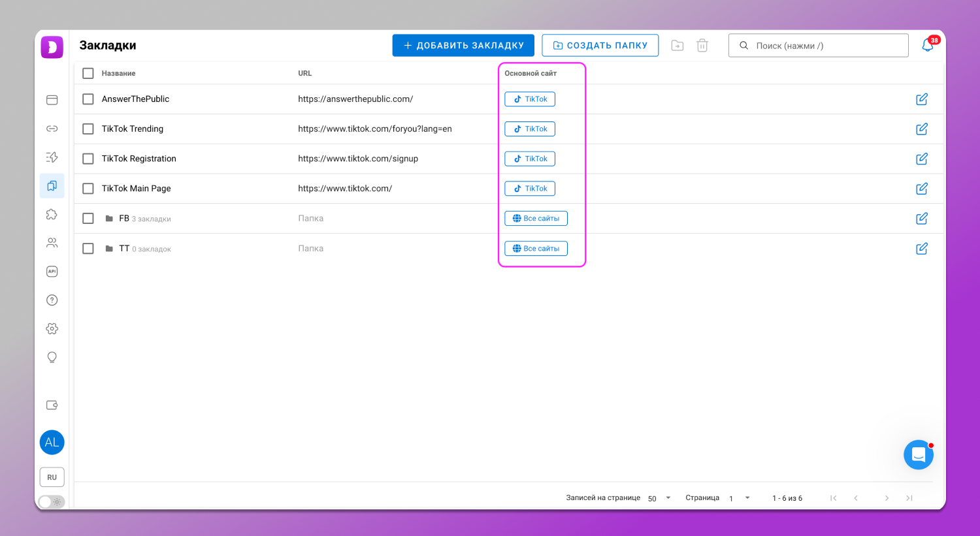
Task: Open the FB folder row
Action: tap(124, 219)
